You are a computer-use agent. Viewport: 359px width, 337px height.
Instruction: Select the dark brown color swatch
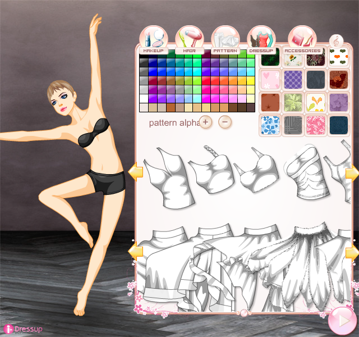(x=242, y=107)
